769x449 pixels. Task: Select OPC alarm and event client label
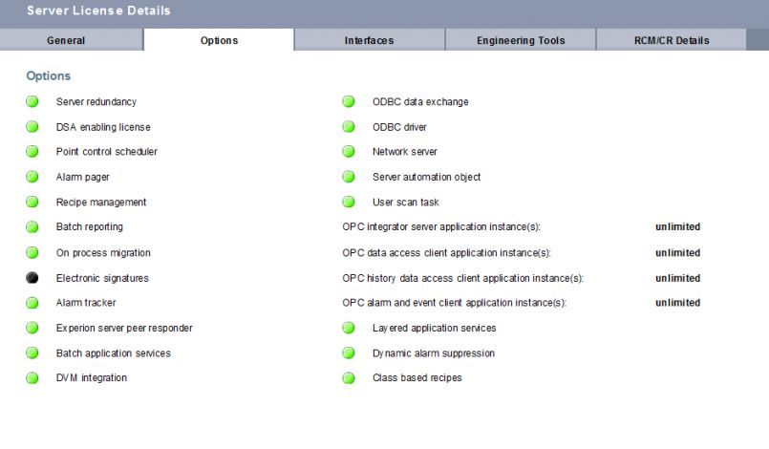tap(454, 303)
